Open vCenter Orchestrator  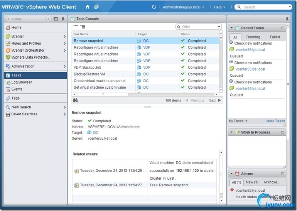pos(35,51)
